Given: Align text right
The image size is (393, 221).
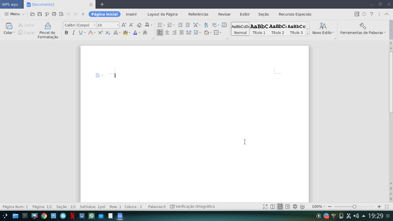Looking at the screenshot, I should tap(174, 33).
